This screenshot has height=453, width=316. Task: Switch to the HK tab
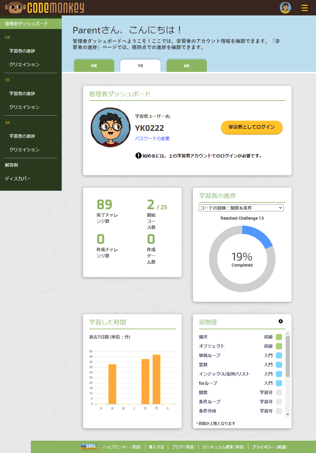[x=94, y=66]
